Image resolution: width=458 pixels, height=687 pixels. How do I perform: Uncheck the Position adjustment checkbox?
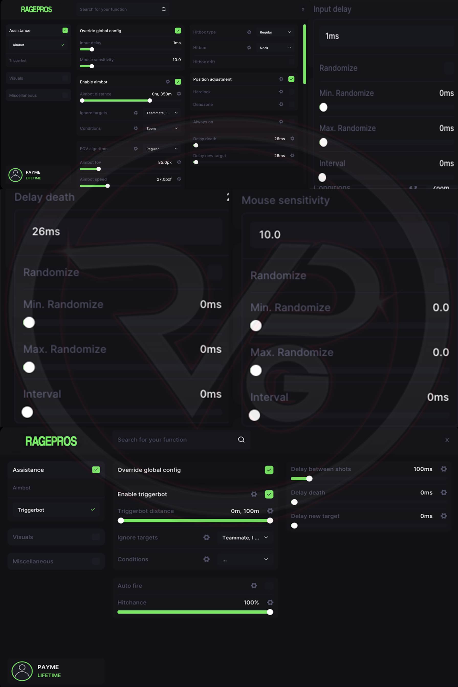pos(291,79)
